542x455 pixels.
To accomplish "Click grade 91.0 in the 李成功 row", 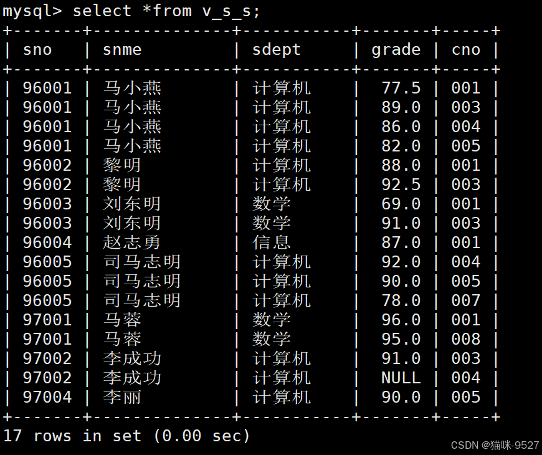I will [x=401, y=359].
